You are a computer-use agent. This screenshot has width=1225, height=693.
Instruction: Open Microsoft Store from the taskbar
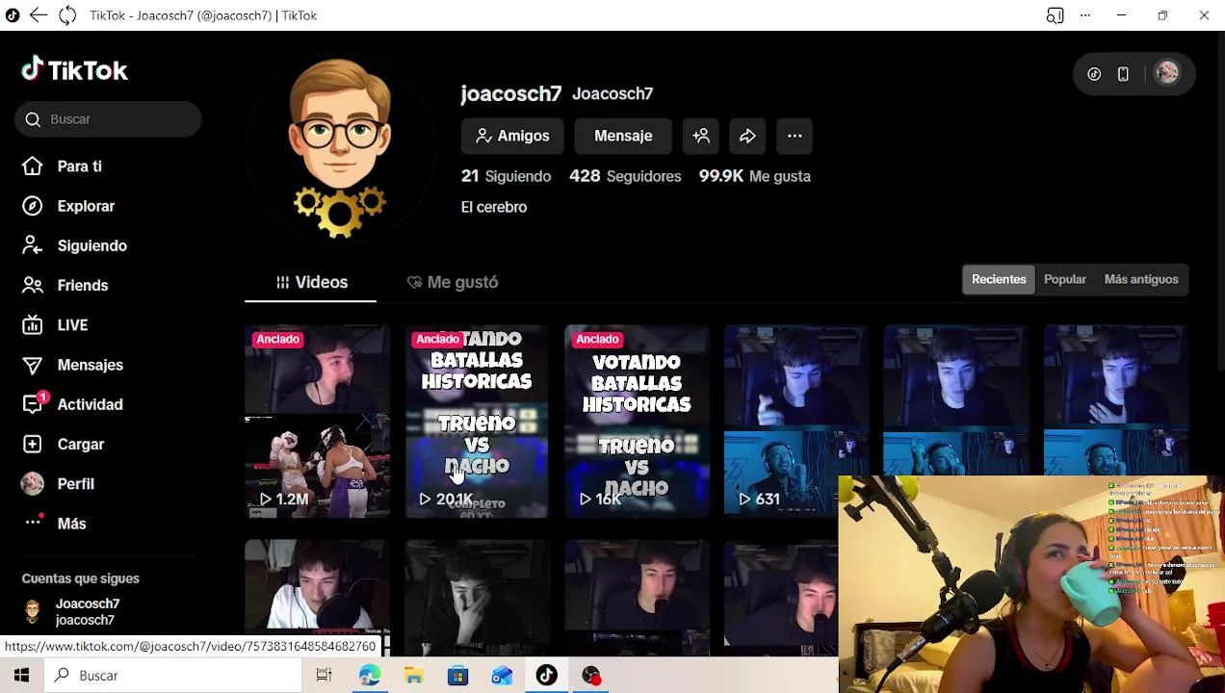[457, 676]
